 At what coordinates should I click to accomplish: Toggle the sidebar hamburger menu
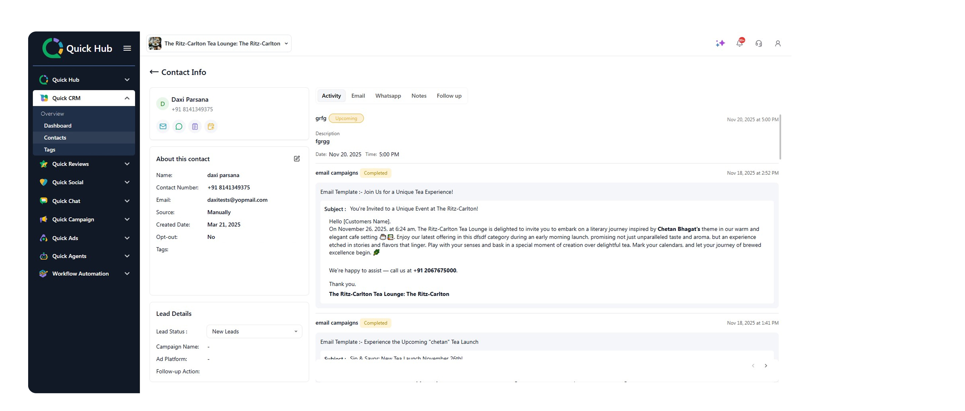127,48
